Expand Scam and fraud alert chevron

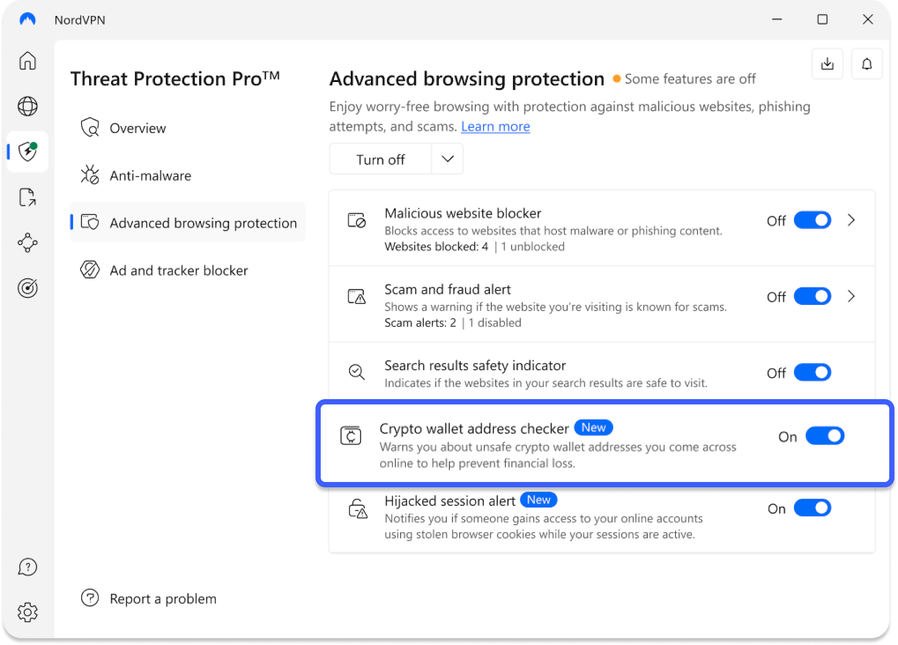(x=851, y=296)
